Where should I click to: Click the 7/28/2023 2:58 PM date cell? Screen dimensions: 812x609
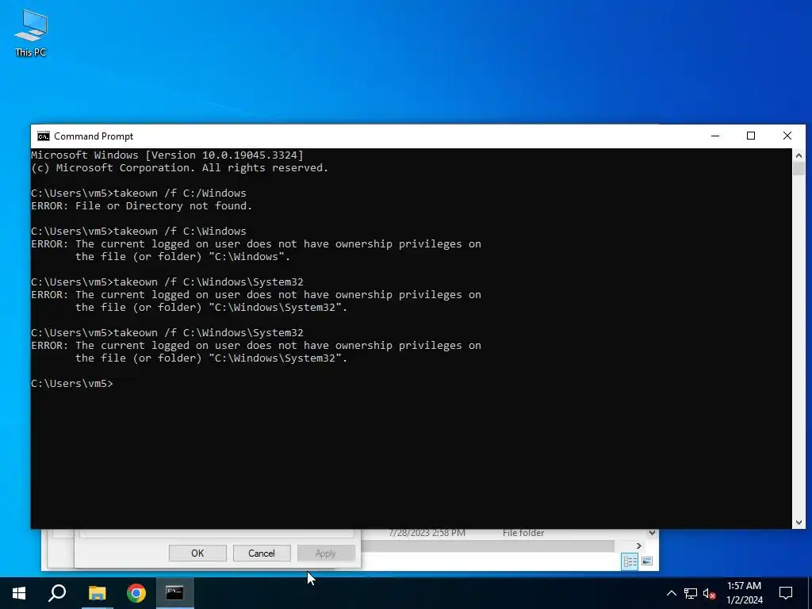click(x=427, y=533)
